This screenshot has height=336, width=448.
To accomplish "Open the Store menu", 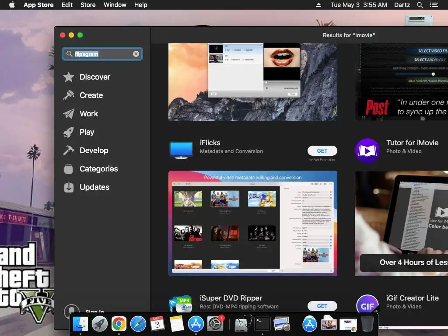I will tap(87, 5).
